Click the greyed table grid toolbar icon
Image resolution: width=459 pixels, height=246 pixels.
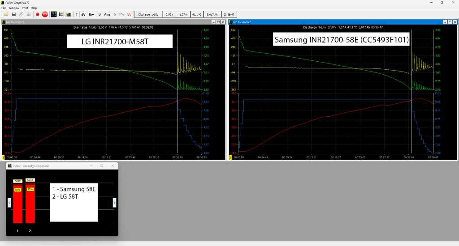pos(29,14)
